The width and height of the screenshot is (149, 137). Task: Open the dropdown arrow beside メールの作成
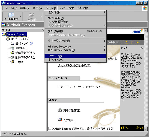tap(21, 16)
